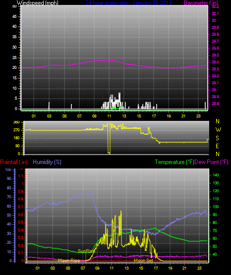Click hour 09 on the bottom chart axis
The image size is (231, 275).
click(97, 268)
